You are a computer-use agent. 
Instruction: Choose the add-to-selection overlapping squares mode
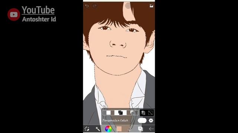pyautogui.click(x=120, y=113)
